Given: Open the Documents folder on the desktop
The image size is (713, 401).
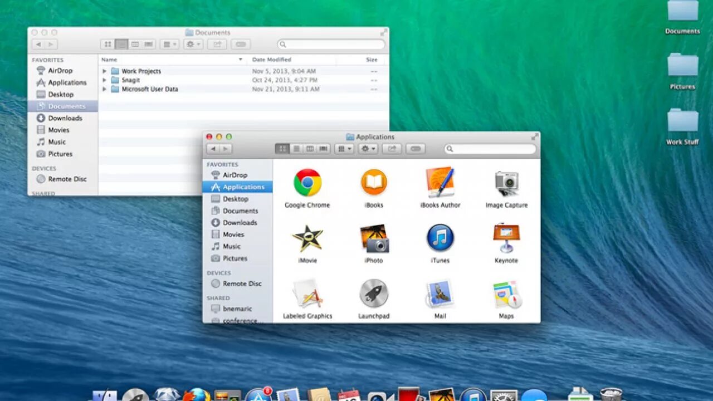Looking at the screenshot, I should [x=682, y=11].
